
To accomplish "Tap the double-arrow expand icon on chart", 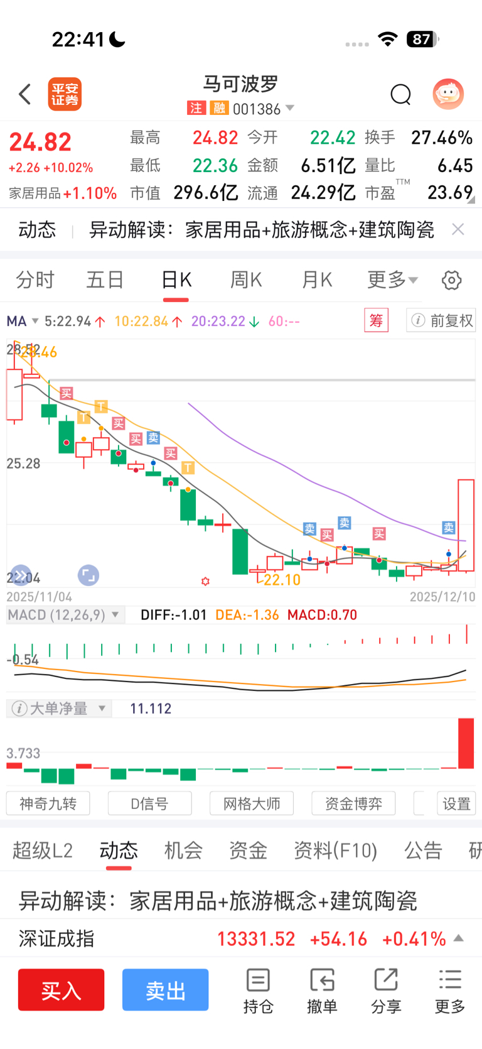I will (21, 575).
